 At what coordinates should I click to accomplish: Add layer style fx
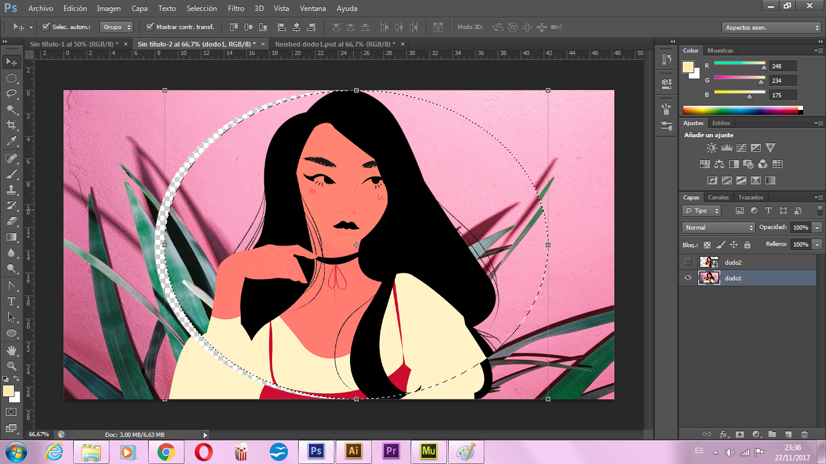click(x=723, y=434)
